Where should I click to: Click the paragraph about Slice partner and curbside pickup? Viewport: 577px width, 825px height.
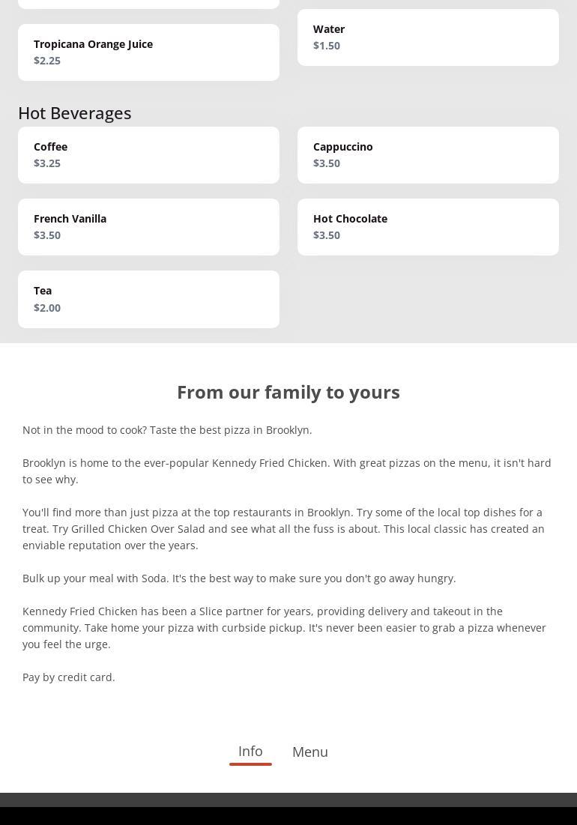coord(284,628)
